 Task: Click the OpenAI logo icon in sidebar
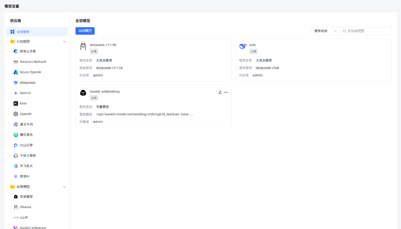16,114
